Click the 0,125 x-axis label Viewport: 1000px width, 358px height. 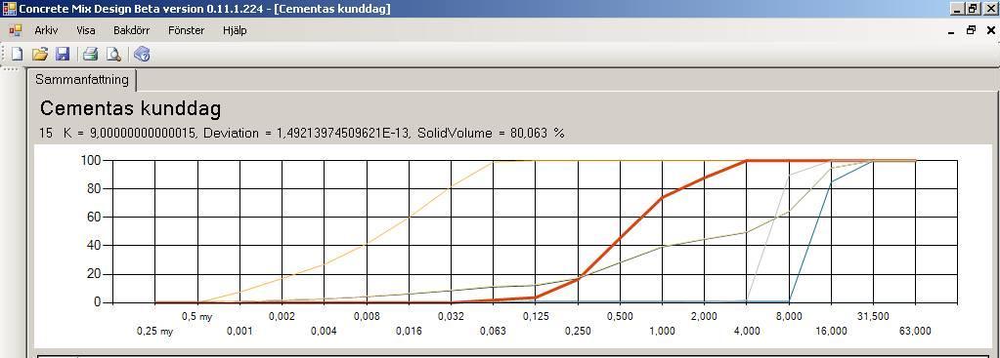pyautogui.click(x=536, y=317)
